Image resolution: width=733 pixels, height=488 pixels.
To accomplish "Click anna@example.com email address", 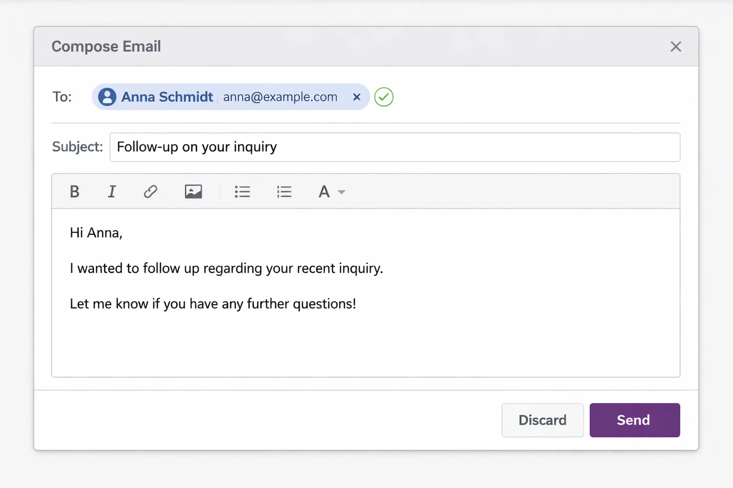I will point(280,97).
